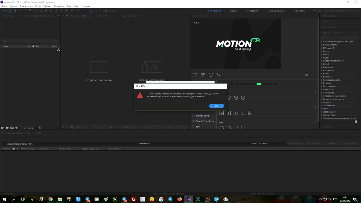Choose the 2x preset box
This screenshot has width=361, height=203.
tap(229, 113)
